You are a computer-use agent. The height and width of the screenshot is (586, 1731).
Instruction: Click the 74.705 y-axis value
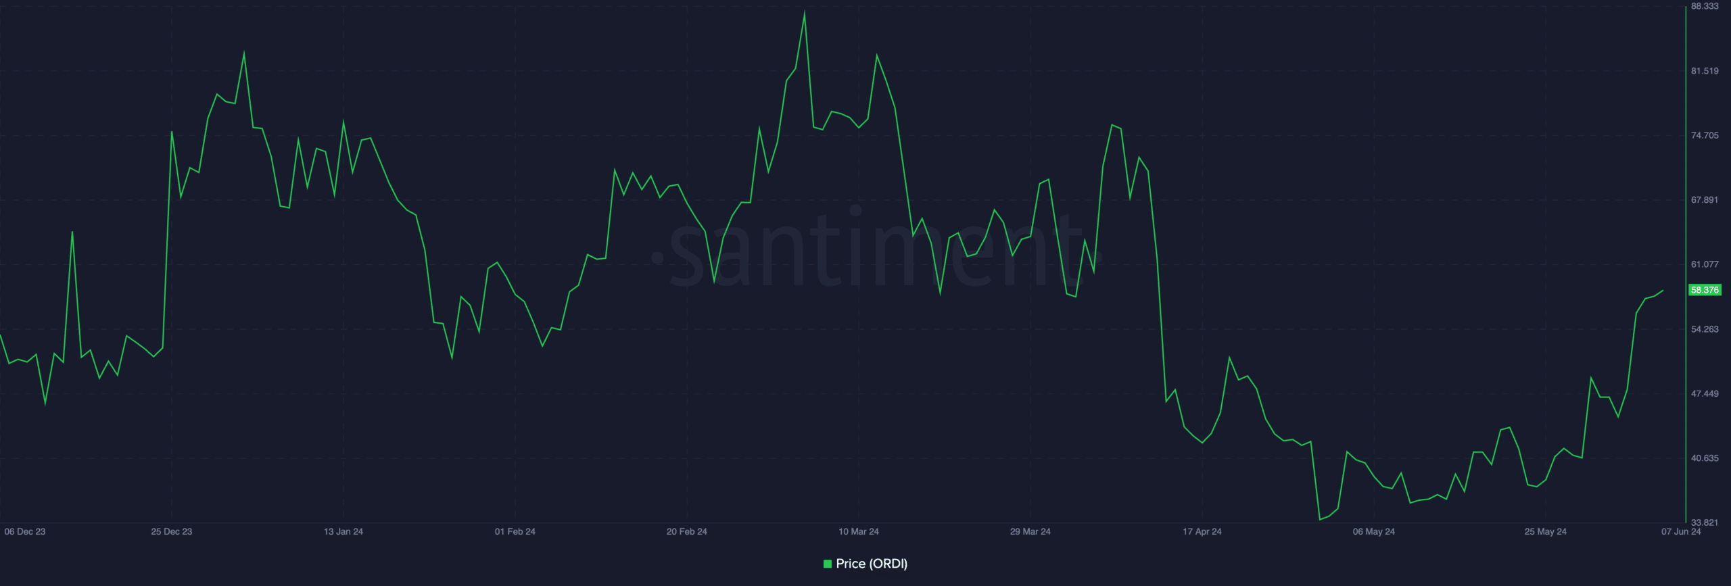tap(1705, 135)
